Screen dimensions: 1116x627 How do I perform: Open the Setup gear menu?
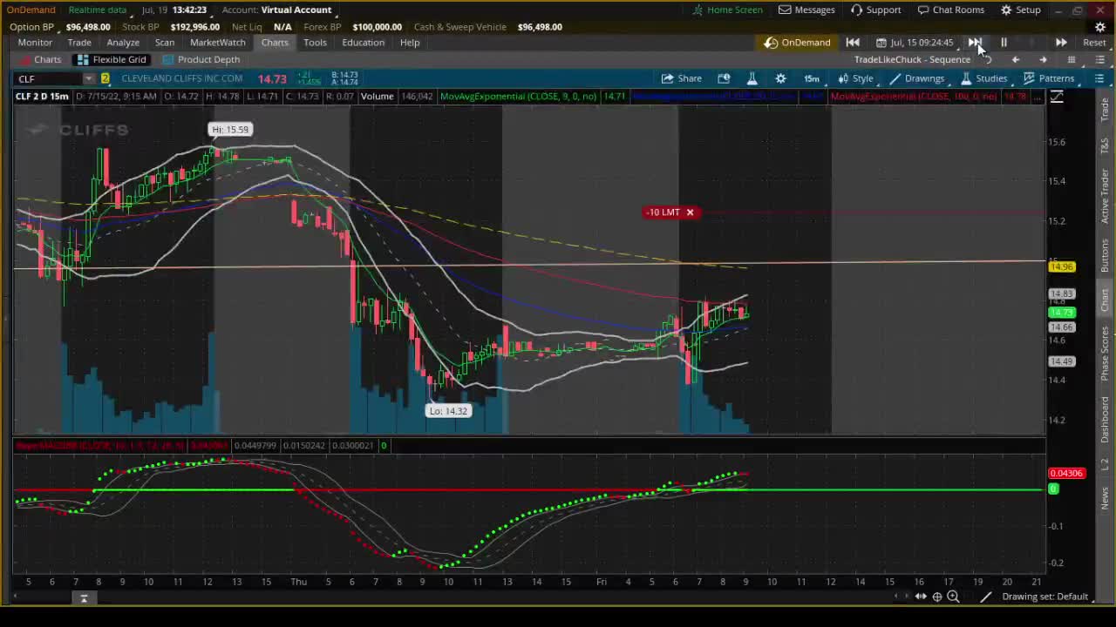(x=1020, y=10)
